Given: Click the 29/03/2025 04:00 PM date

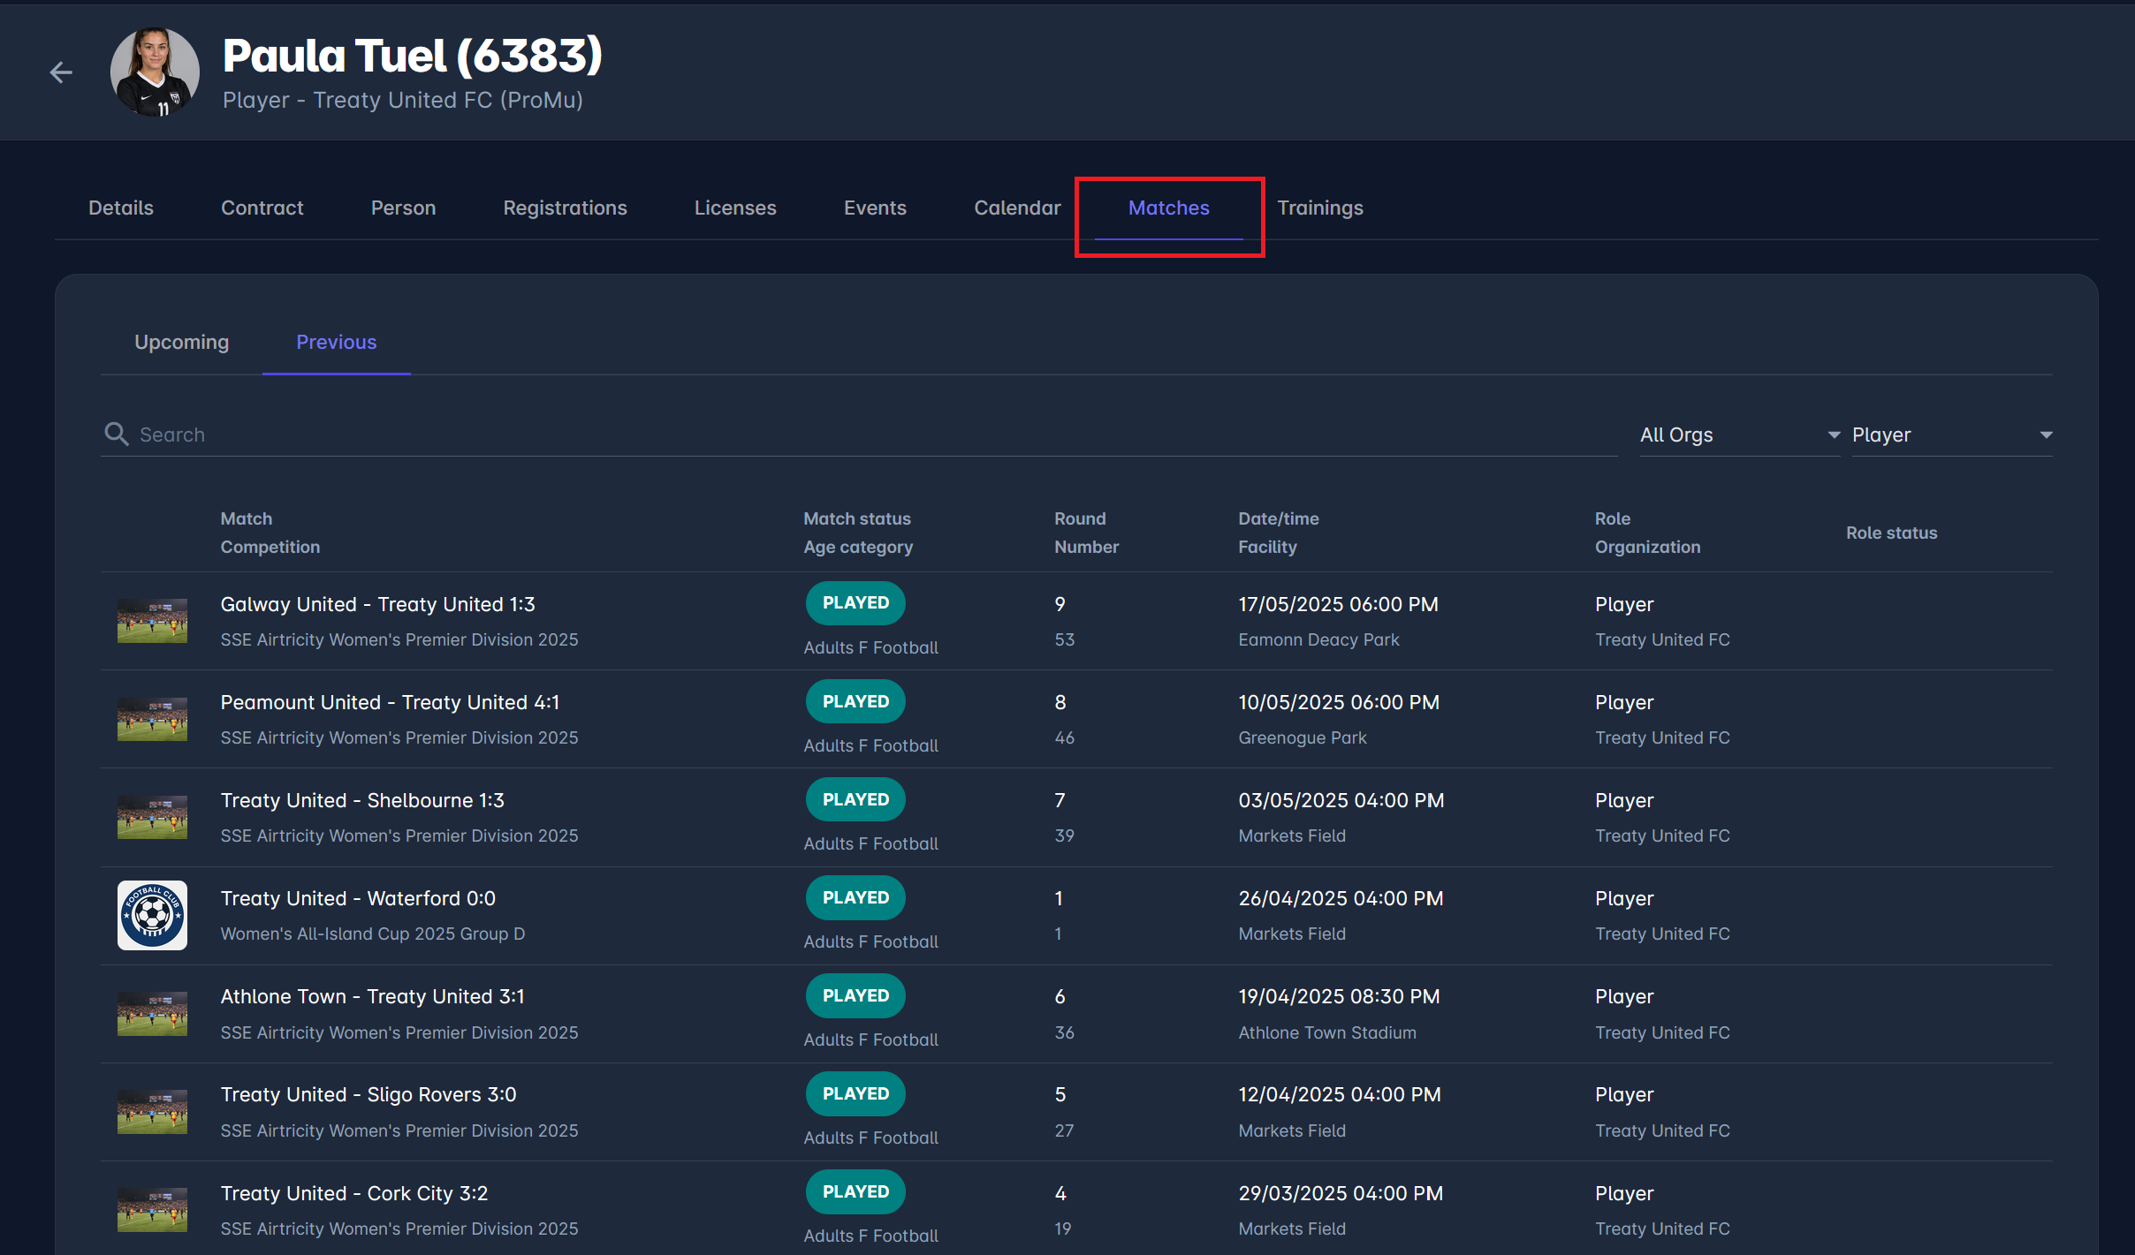Looking at the screenshot, I should coord(1341,1193).
